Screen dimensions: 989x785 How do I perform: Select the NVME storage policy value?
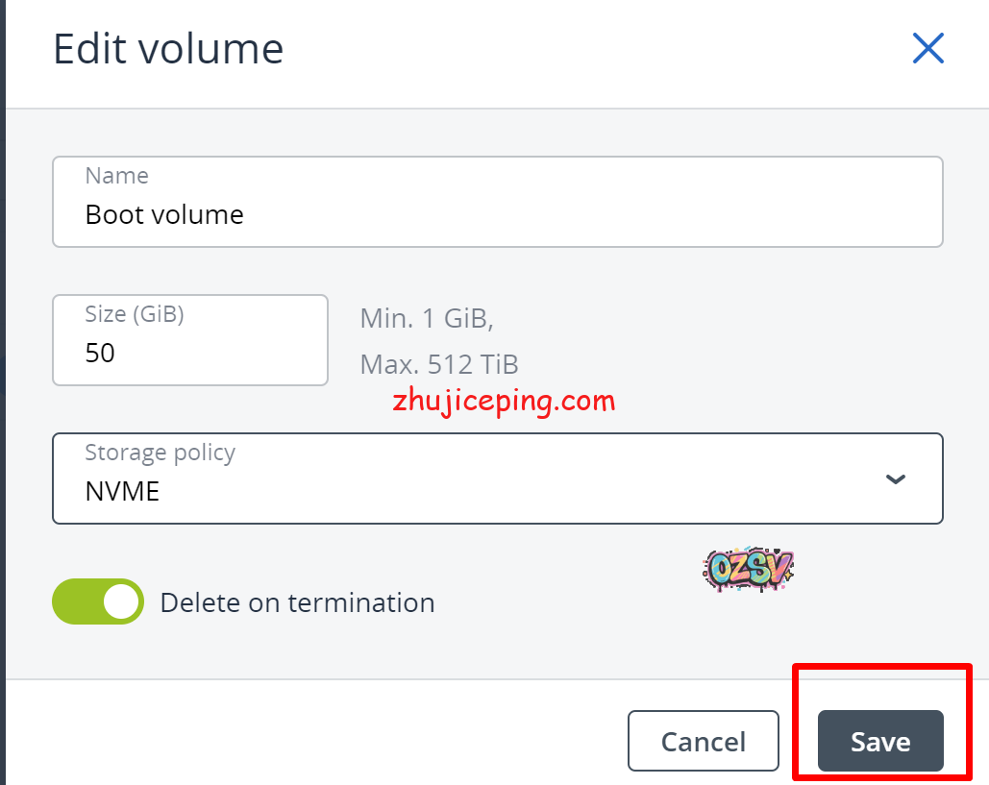(x=122, y=492)
